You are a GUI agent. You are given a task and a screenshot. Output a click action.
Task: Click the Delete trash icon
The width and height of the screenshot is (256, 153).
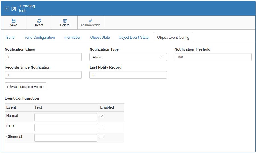pos(65,21)
